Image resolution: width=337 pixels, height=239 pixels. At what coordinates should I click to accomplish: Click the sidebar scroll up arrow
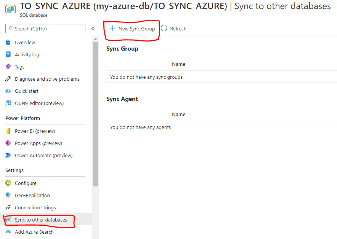pos(95,39)
